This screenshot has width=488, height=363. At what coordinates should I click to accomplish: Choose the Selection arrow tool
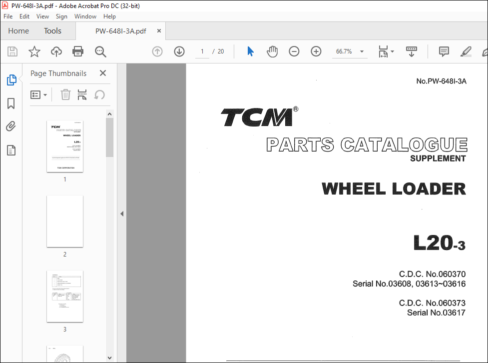click(250, 51)
